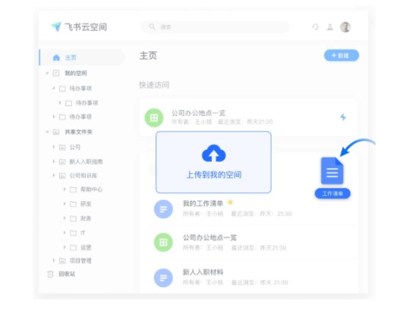Toggle the yellow star next to 我的工作清单
The image size is (399, 312).
tap(230, 202)
